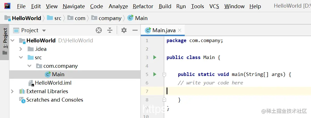Click the comment 'write your code here'
This screenshot has width=311, height=118.
215,83
